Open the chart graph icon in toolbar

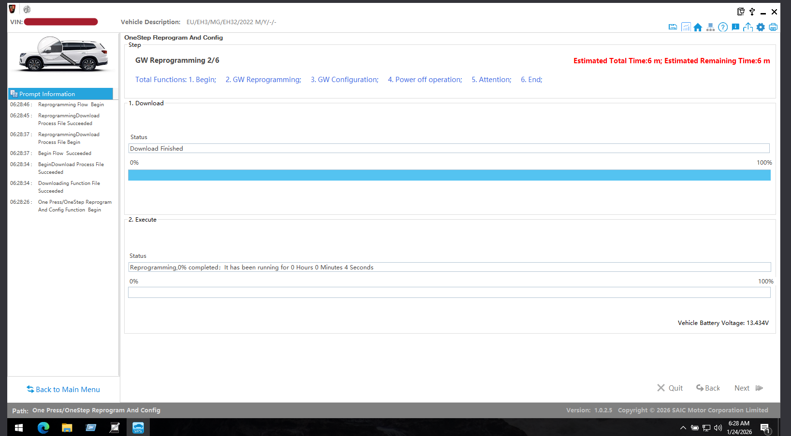click(x=686, y=27)
